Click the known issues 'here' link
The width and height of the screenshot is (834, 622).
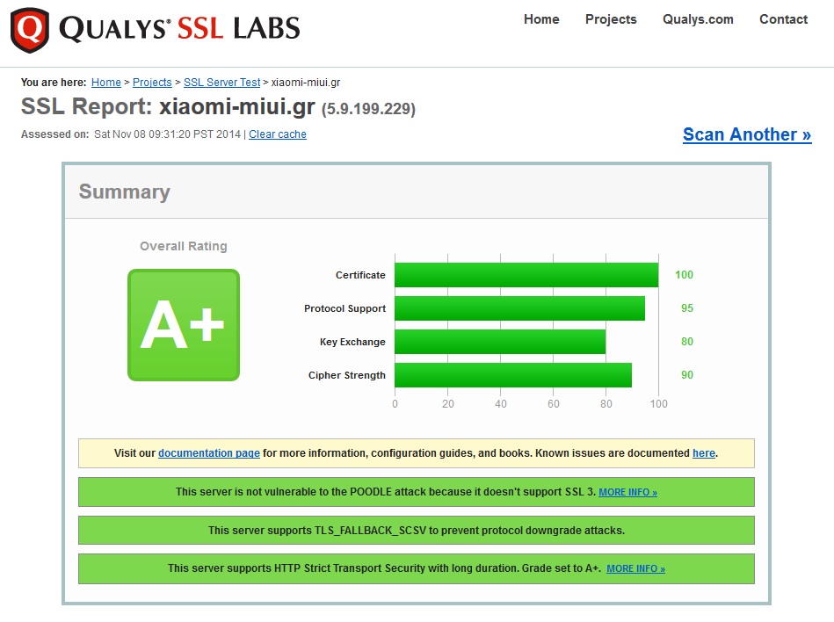[704, 453]
